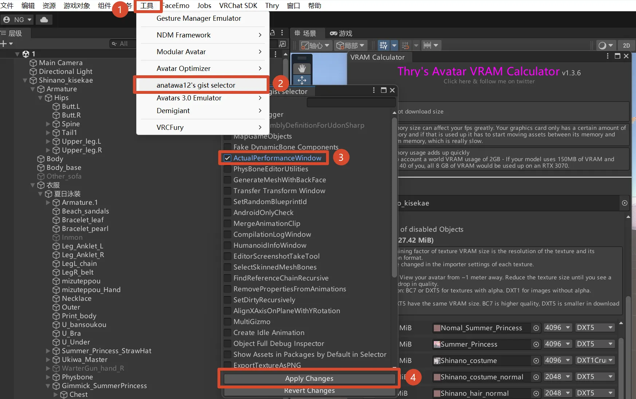636x399 pixels.
Task: Choose Gesture Manager Emulator menu entry
Action: pyautogui.click(x=202, y=18)
